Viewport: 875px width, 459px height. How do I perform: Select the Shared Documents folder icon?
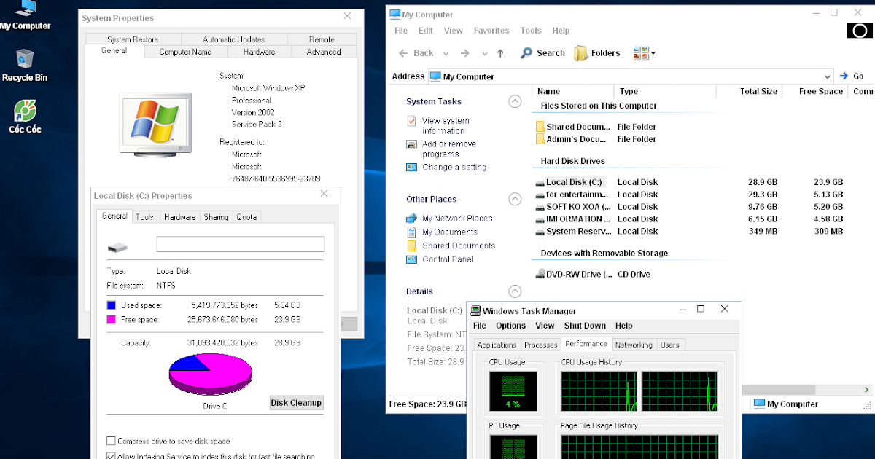click(x=540, y=126)
